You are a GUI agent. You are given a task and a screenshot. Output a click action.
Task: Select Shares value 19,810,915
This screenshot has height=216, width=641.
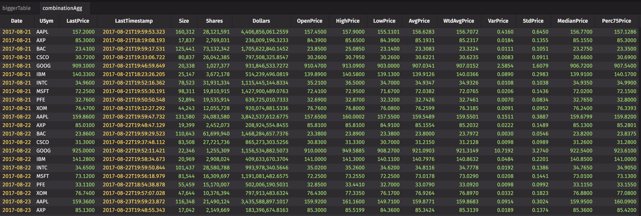(216, 91)
